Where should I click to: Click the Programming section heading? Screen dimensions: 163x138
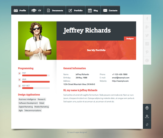pyautogui.click(x=26, y=68)
